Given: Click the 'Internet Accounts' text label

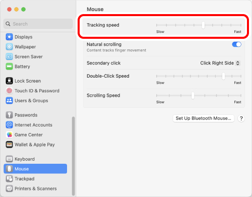Looking at the screenshot, I should pyautogui.click(x=33, y=125).
